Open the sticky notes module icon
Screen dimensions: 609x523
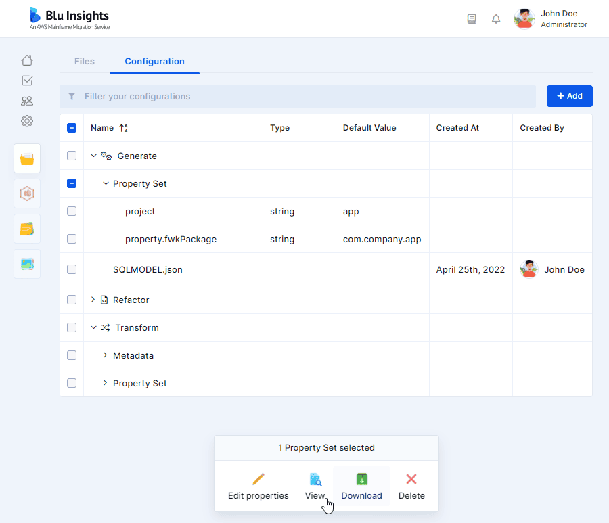pos(27,229)
